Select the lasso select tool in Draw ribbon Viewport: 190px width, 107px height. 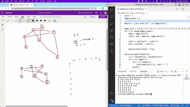(12, 21)
